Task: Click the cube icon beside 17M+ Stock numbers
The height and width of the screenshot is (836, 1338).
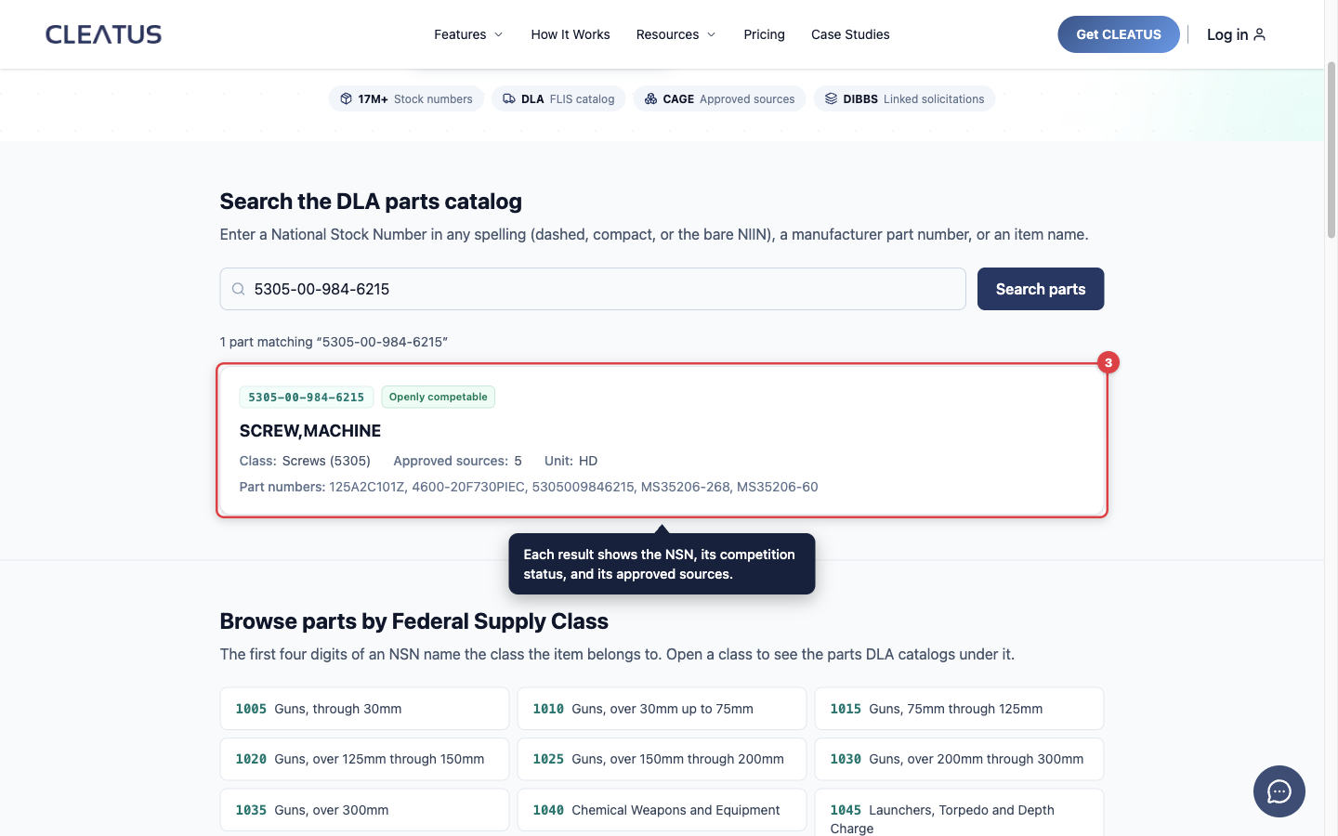Action: 346,98
